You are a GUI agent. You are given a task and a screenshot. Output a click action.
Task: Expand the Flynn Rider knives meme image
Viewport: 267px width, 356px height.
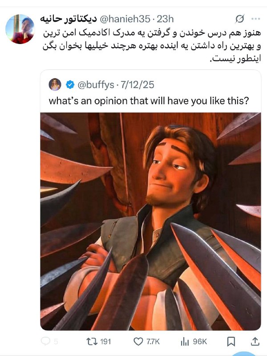(x=150, y=221)
